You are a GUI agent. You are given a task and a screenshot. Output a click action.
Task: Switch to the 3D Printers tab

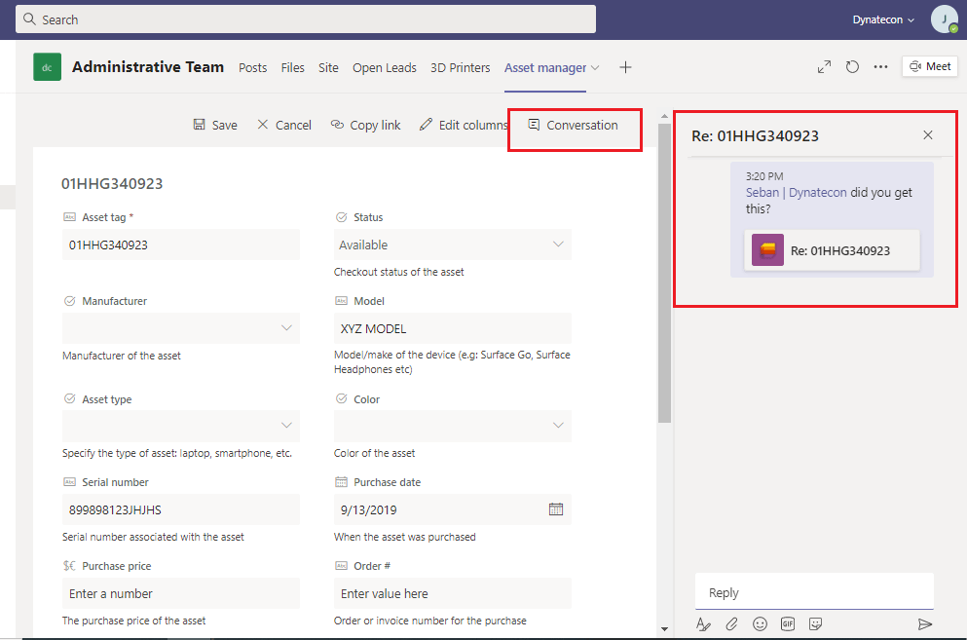460,67
